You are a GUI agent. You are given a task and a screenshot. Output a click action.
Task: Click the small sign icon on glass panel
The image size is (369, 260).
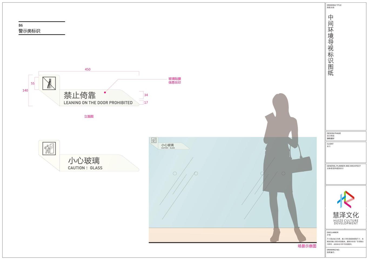pos(154,140)
